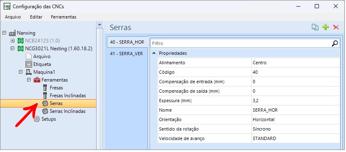Screen dimensions: 346x152
Task: Expand the NCB2412S (1.0) node
Action: 13,41
